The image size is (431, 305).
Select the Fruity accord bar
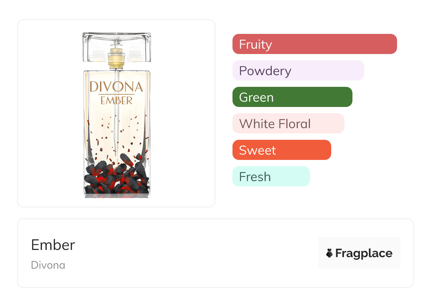[x=315, y=44]
